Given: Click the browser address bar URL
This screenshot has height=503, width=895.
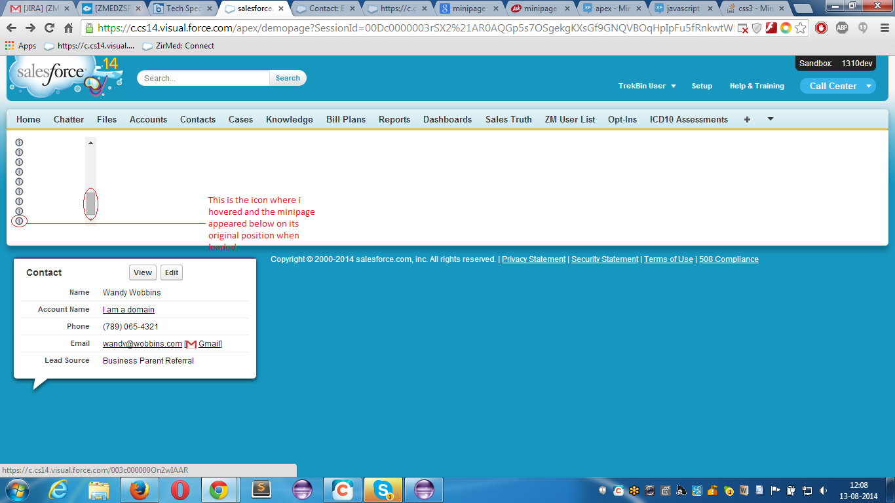Looking at the screenshot, I should [x=415, y=28].
